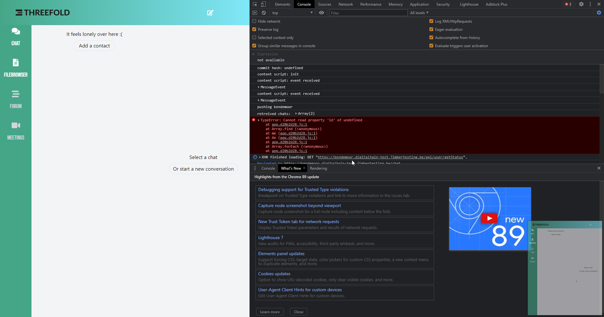
Task: Open DevTools customize three-dot menu
Action: click(x=590, y=4)
